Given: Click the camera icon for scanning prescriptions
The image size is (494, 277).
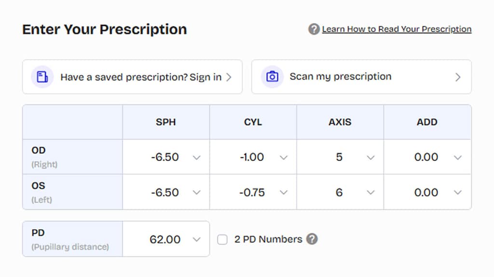Looking at the screenshot, I should (x=272, y=76).
